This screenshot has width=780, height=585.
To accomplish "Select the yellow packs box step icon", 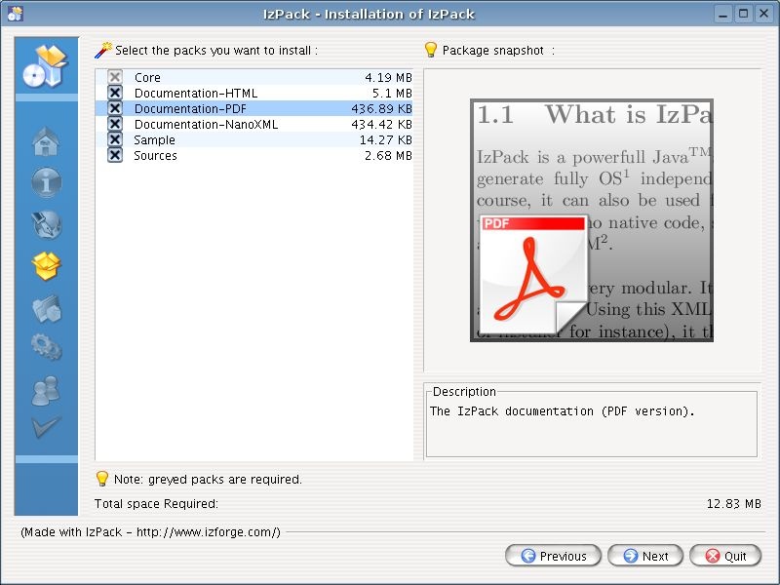I will pos(46,265).
